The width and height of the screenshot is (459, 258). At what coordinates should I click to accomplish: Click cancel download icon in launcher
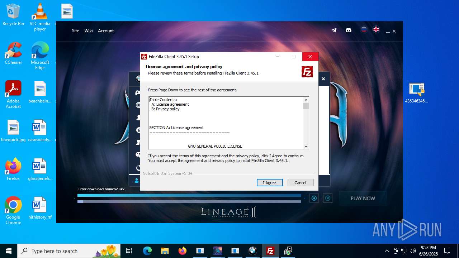pos(328,198)
